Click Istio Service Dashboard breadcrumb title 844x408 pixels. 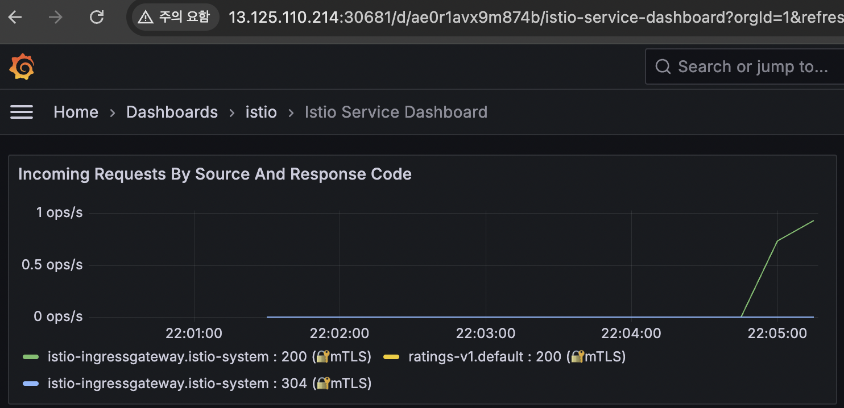click(396, 112)
